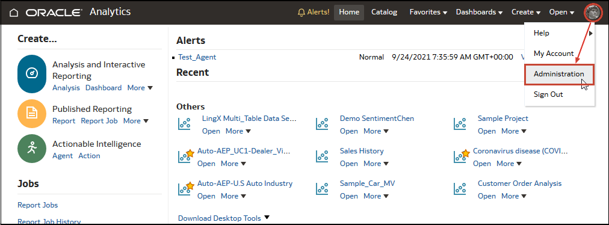The image size is (609, 225).
Task: Expand More under Sales History
Action: pos(376,164)
